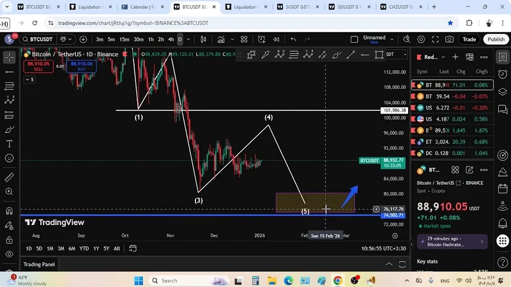Take a chart snapshot with camera icon
The height and width of the screenshot is (287, 511).
(449, 40)
